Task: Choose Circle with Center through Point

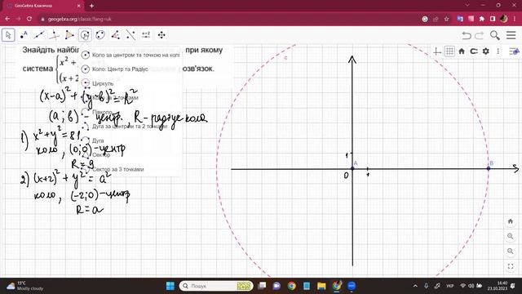Action: pyautogui.click(x=130, y=55)
